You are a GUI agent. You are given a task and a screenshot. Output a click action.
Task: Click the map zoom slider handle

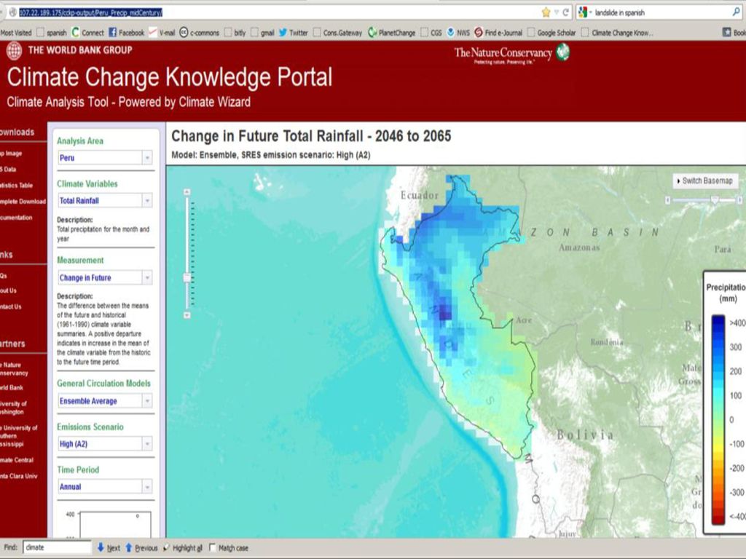187,277
